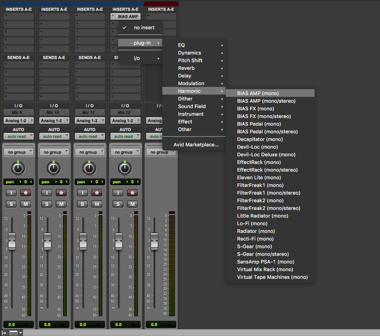Open the Mic 12 input selector

[x=125, y=112]
